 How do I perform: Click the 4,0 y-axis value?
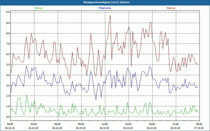click(8, 75)
